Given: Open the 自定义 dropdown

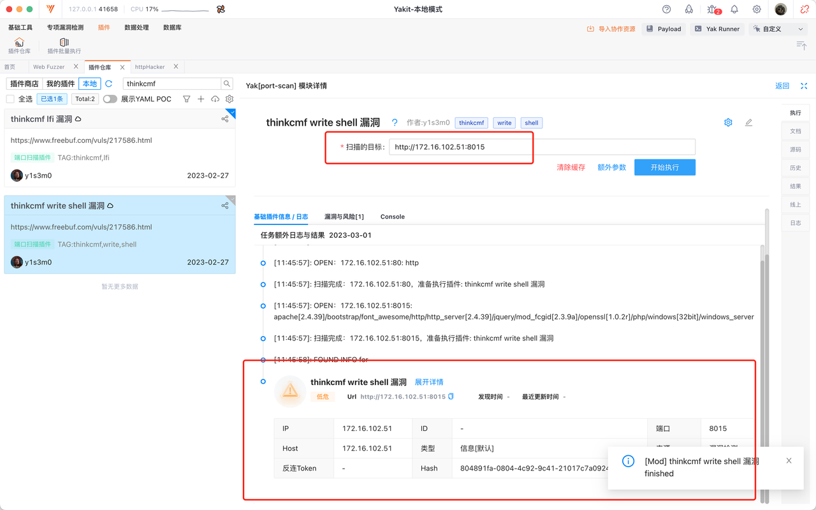Looking at the screenshot, I should coord(778,29).
